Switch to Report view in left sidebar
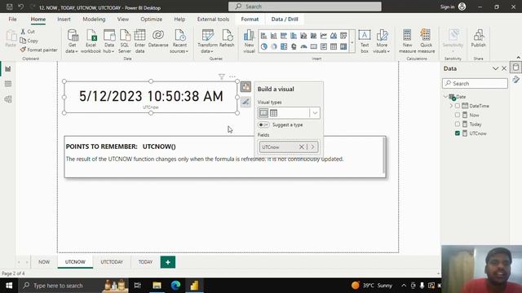Image resolution: width=522 pixels, height=293 pixels. pyautogui.click(x=8, y=69)
